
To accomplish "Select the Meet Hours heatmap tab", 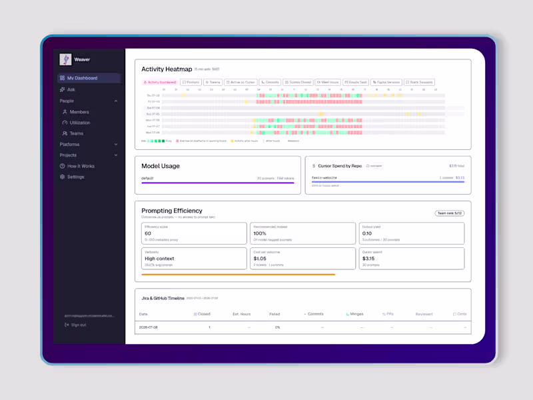I will click(328, 82).
